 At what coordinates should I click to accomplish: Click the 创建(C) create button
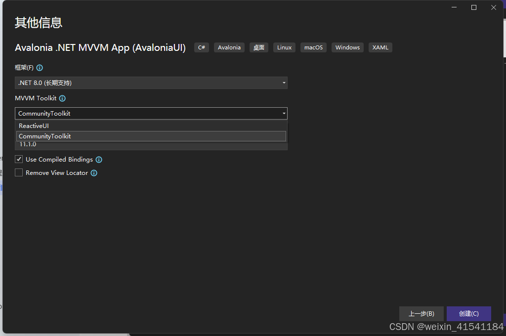tap(468, 314)
